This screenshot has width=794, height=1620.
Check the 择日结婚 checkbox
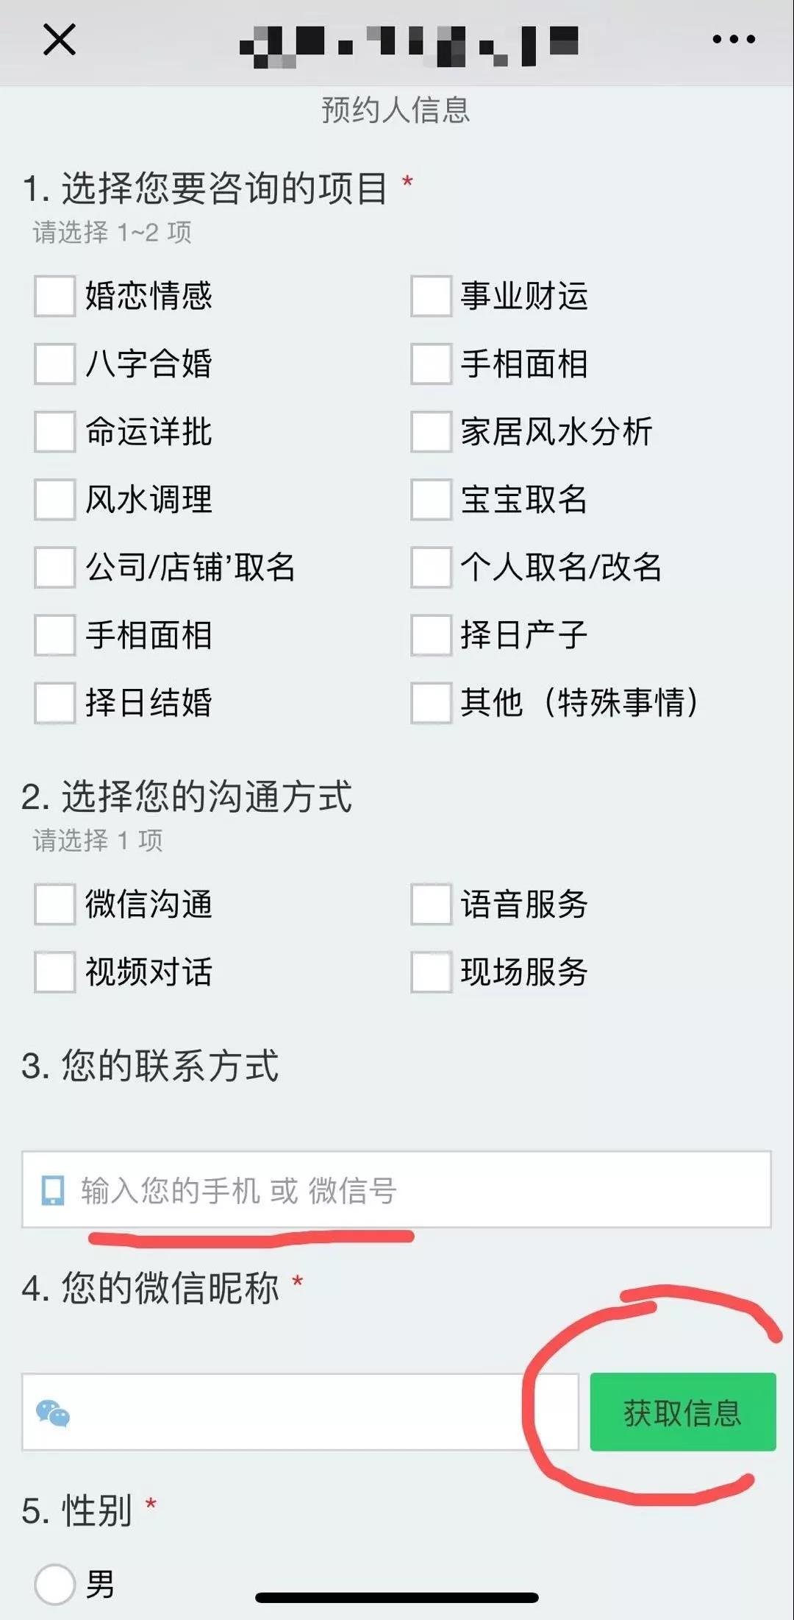pos(55,702)
